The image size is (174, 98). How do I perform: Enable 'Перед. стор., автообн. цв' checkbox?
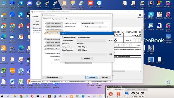(x=45, y=23)
